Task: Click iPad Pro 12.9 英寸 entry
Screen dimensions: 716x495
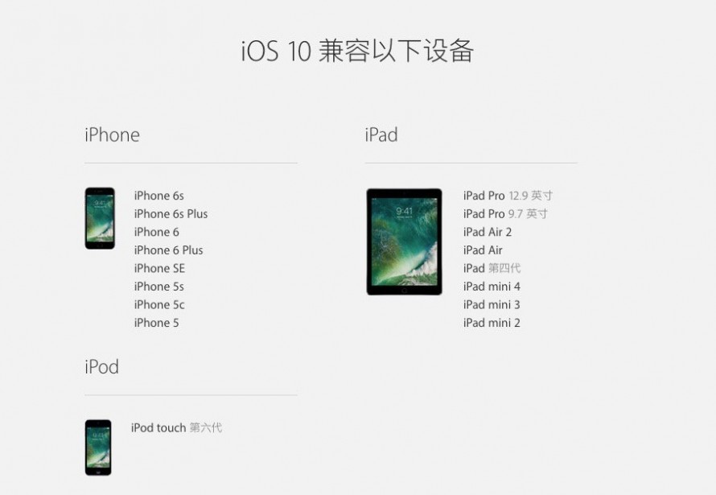Action: (508, 196)
